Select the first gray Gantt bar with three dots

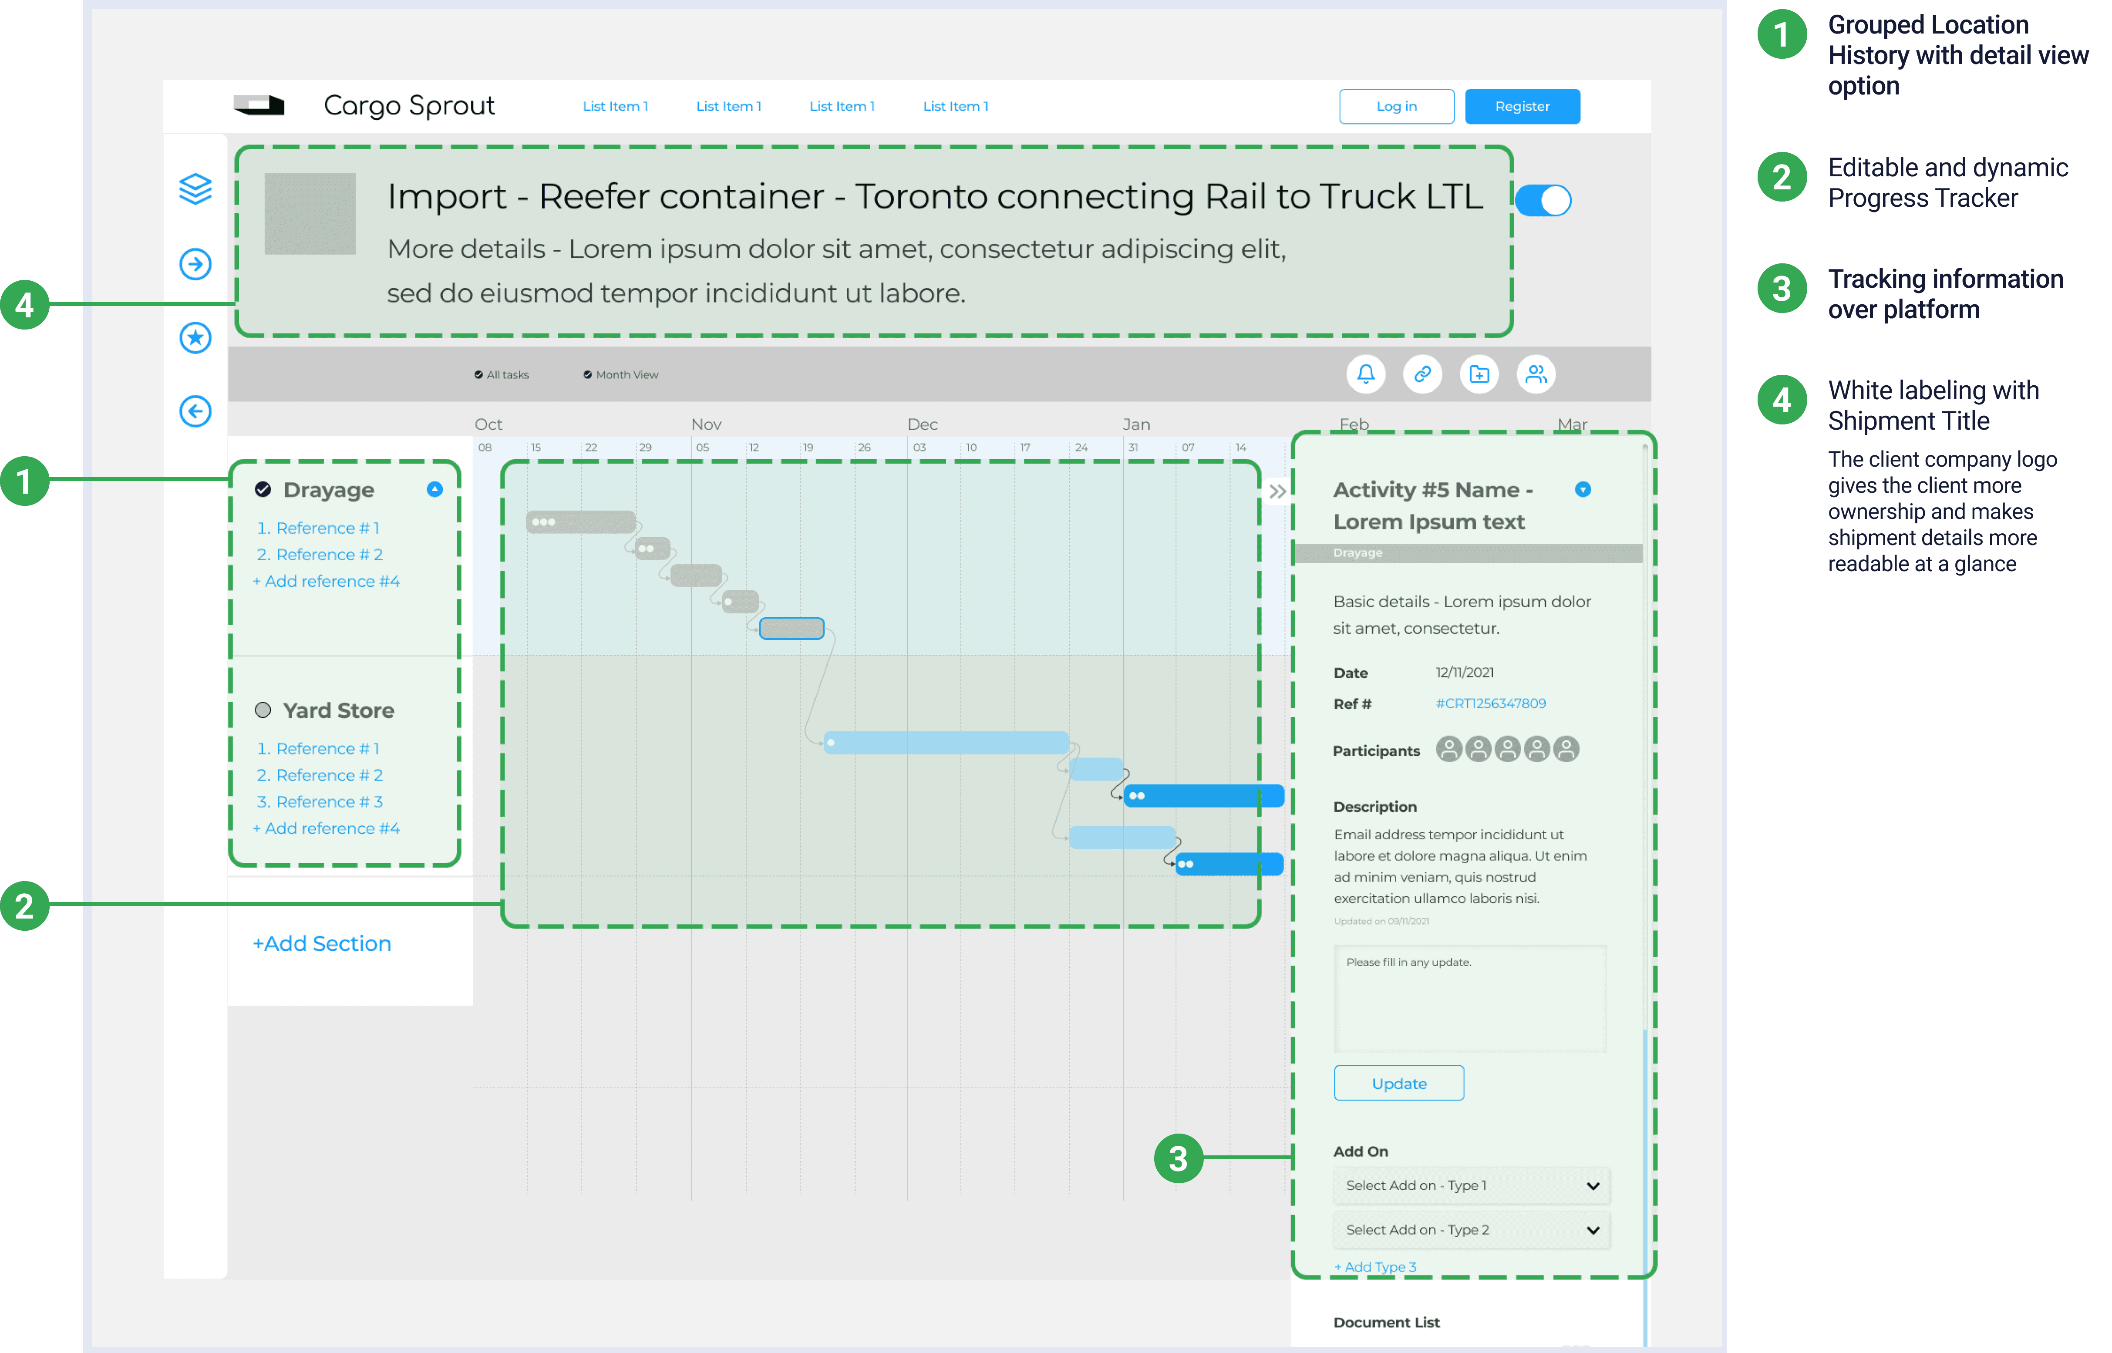point(581,522)
